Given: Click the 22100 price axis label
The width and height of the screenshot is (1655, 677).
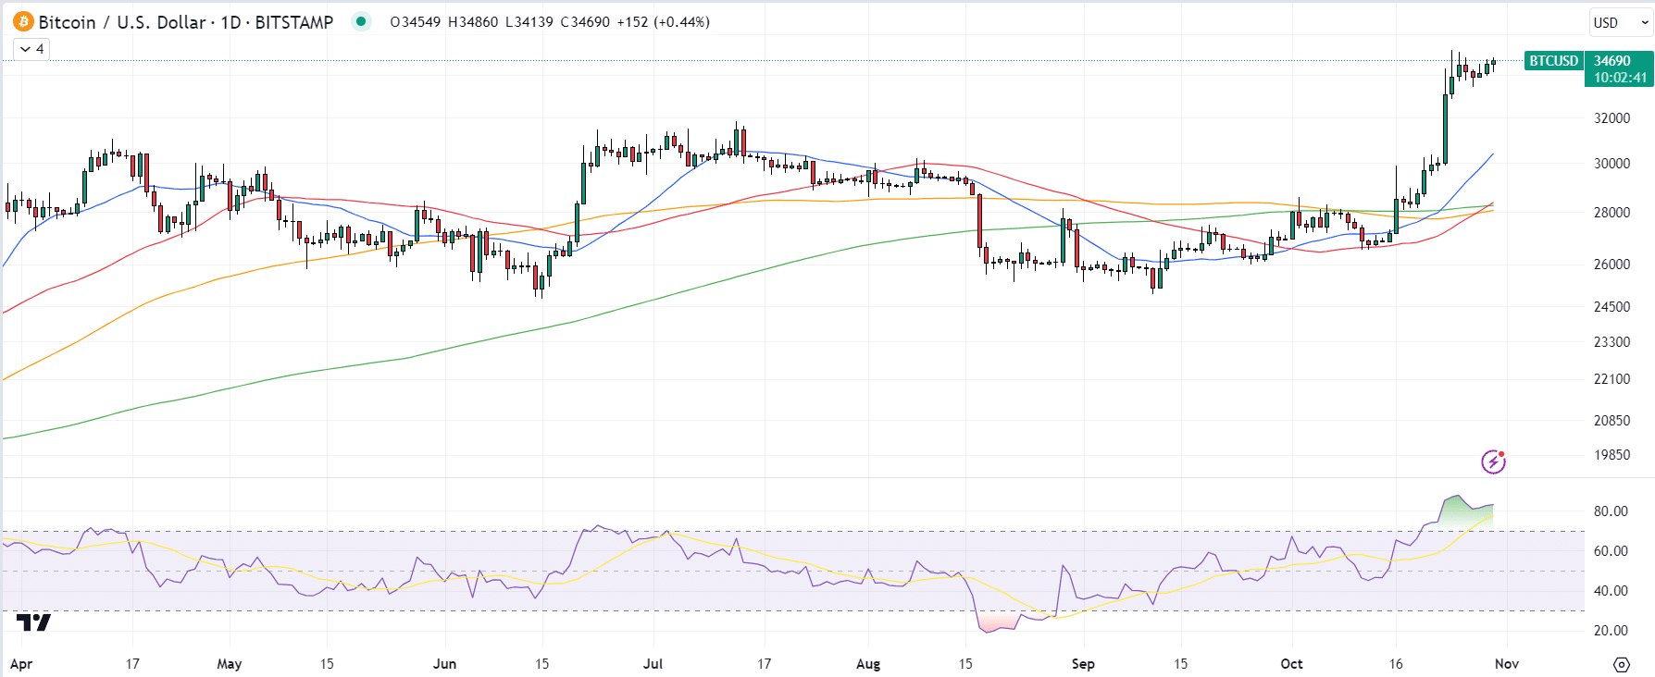Looking at the screenshot, I should (x=1611, y=379).
